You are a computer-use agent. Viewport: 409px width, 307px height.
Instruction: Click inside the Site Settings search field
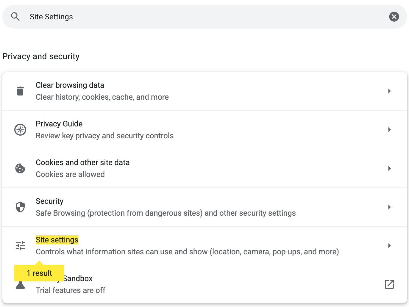coord(179,17)
